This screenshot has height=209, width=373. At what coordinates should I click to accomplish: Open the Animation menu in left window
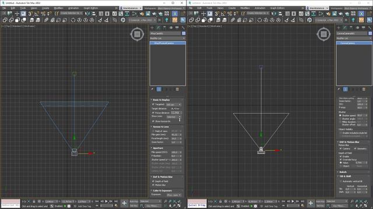(x=73, y=8)
